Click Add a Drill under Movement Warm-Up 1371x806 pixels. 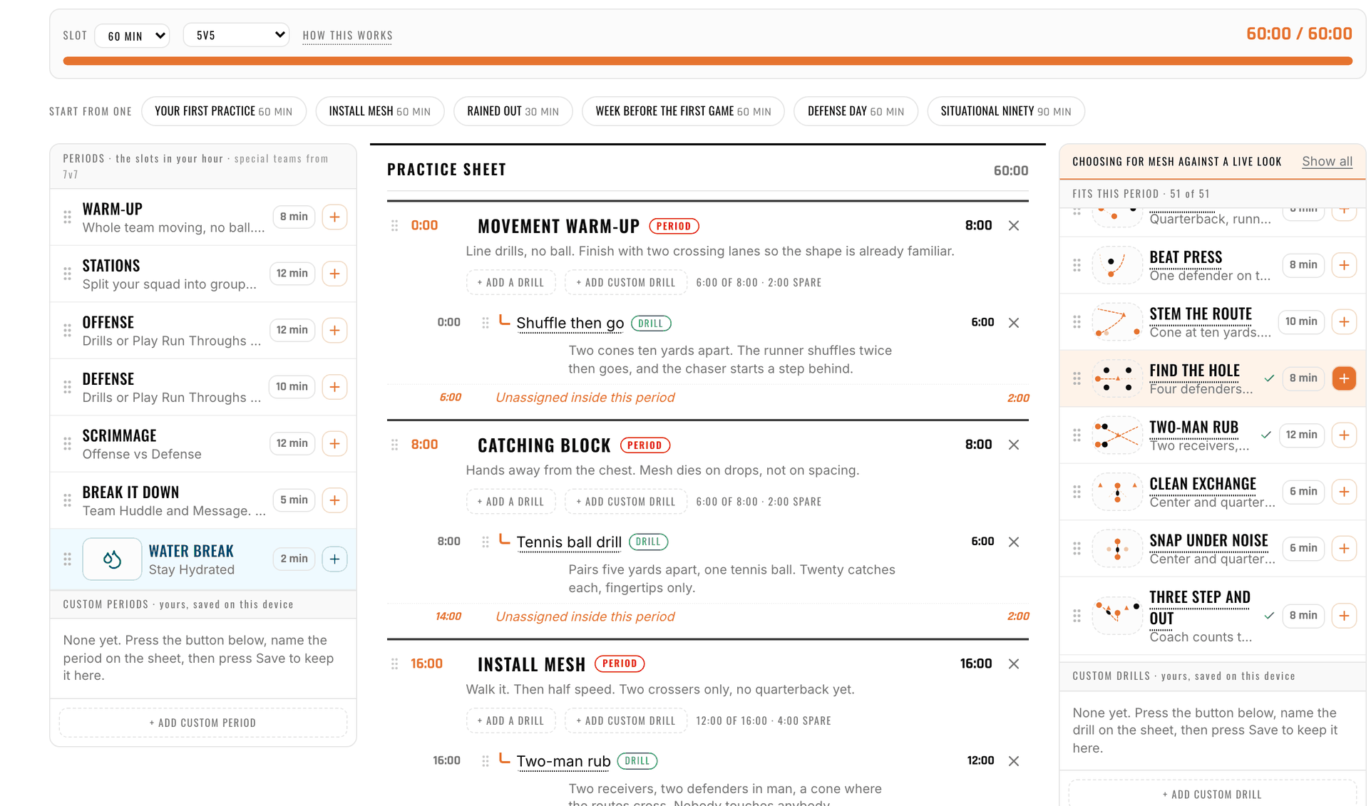(x=510, y=283)
